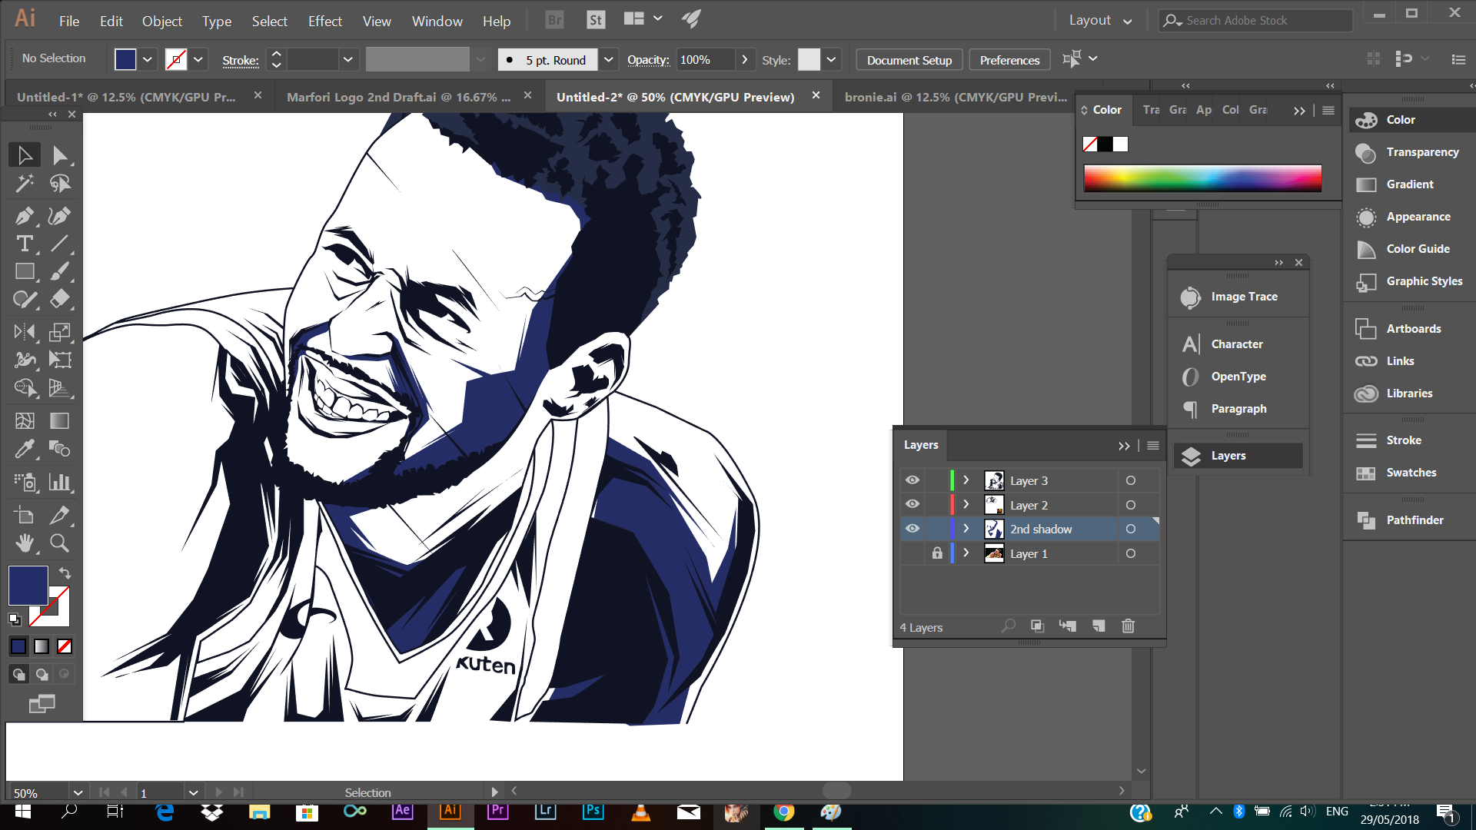The image size is (1476, 830).
Task: Hide Layer 3 visibility eye
Action: tap(913, 480)
